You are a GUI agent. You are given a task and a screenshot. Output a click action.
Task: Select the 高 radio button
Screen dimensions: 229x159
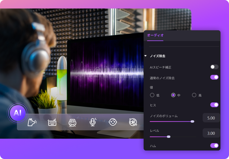[194, 95]
